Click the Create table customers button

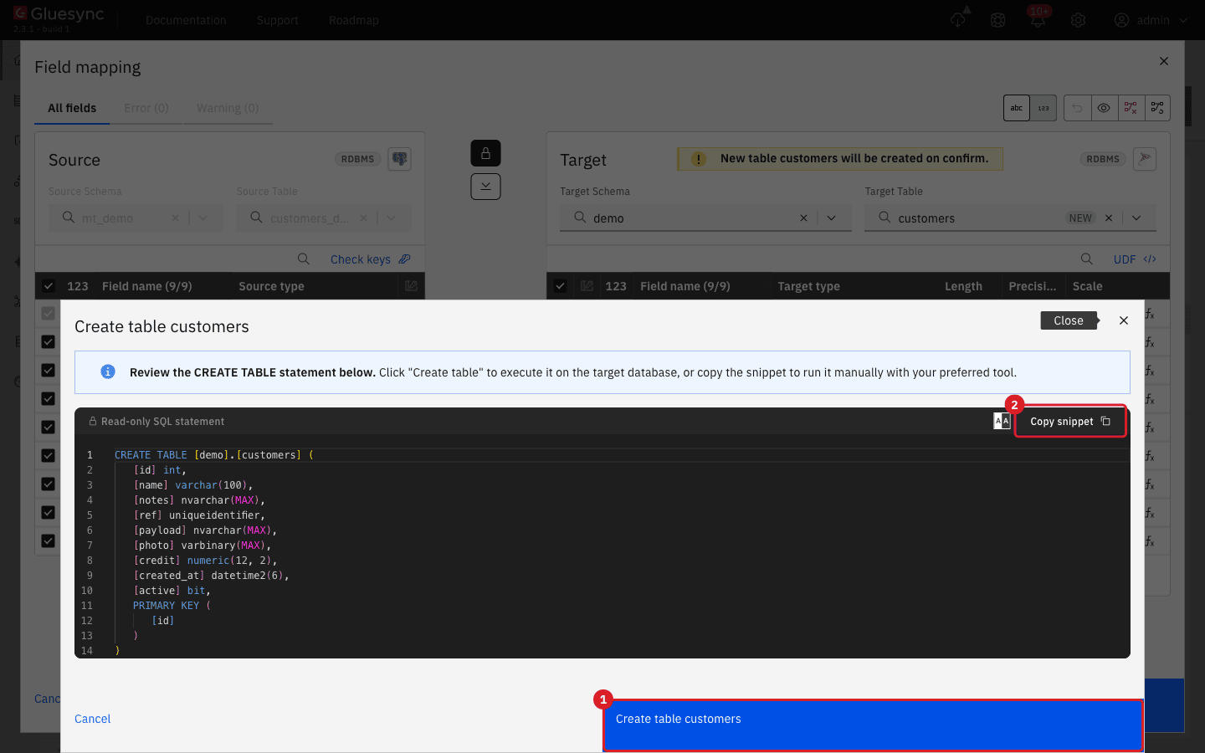point(873,725)
